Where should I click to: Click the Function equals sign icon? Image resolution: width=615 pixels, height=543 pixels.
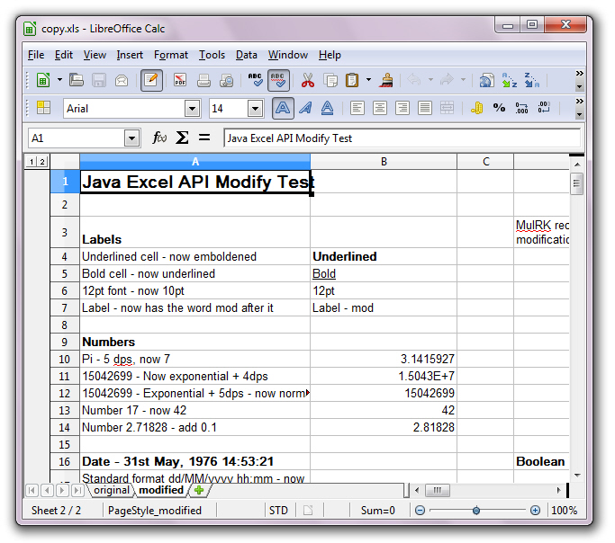(204, 138)
